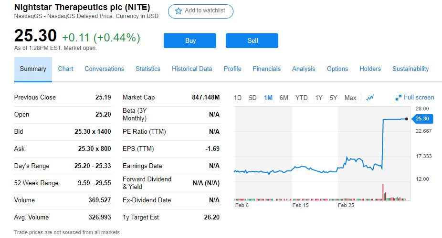Screen dimensions: 442x238
Task: Click the 25.30 price marker on chart
Action: [x=422, y=119]
